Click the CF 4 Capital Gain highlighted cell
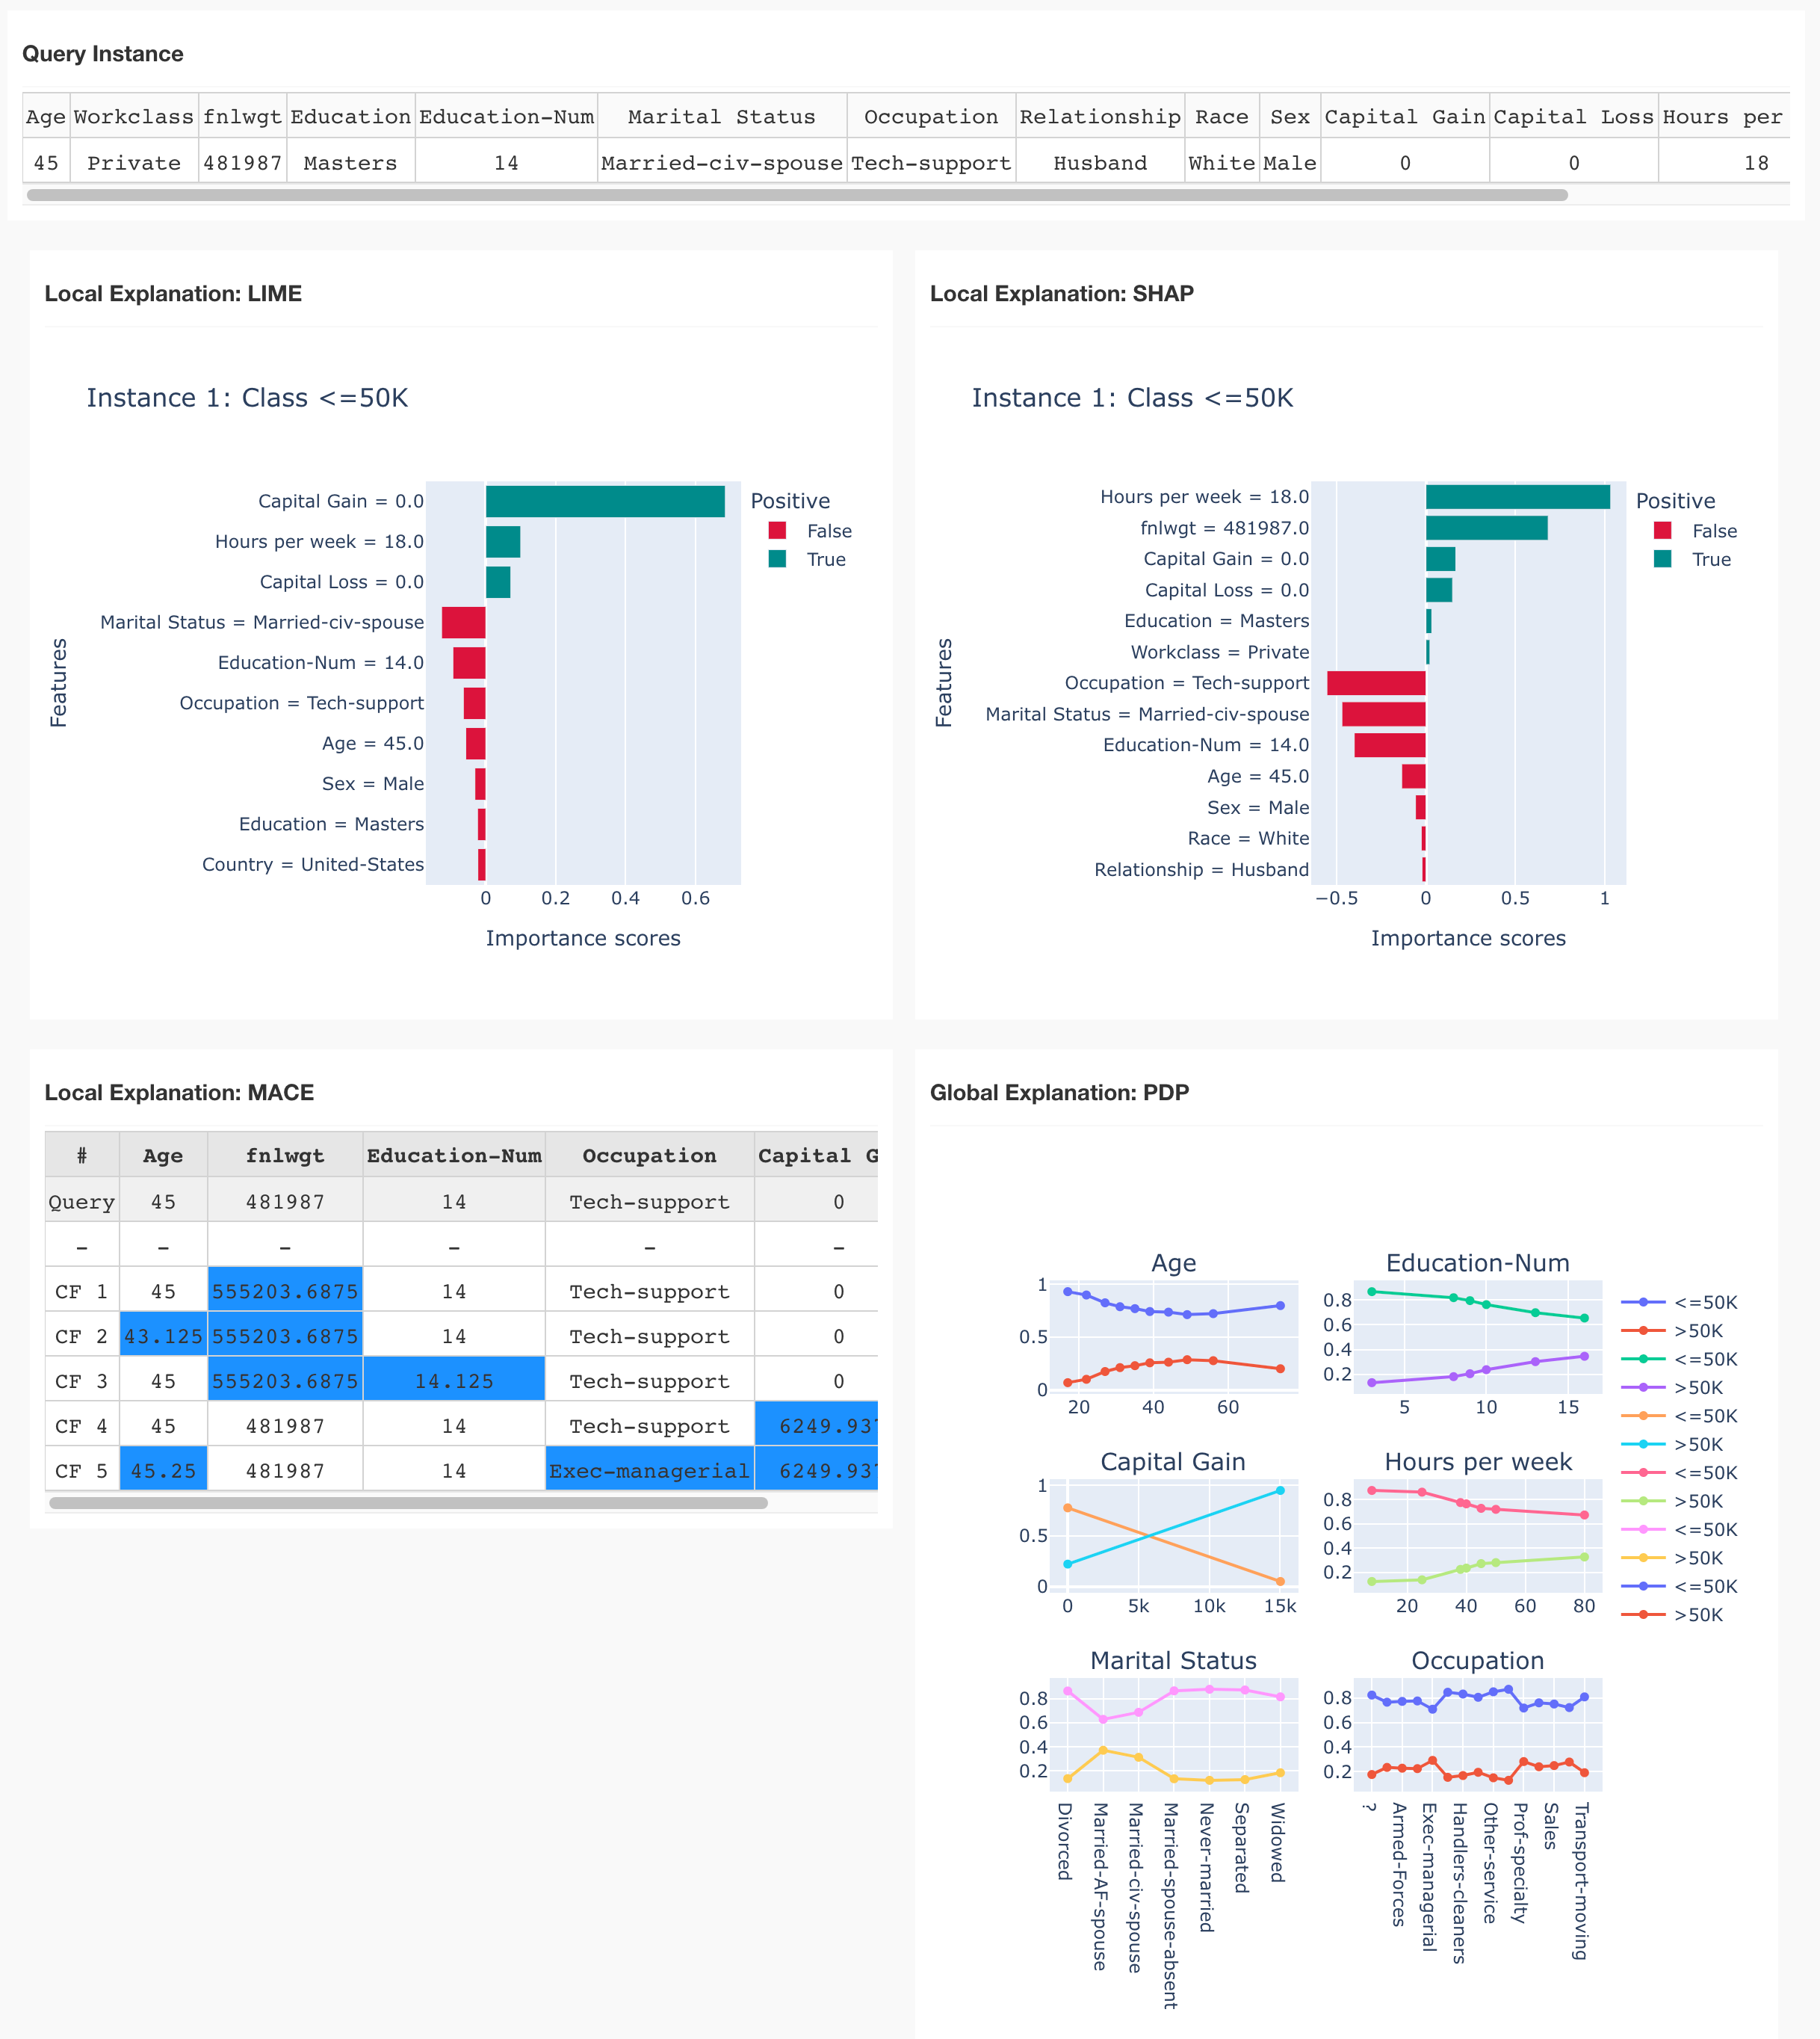The height and width of the screenshot is (2039, 1820). click(817, 1425)
